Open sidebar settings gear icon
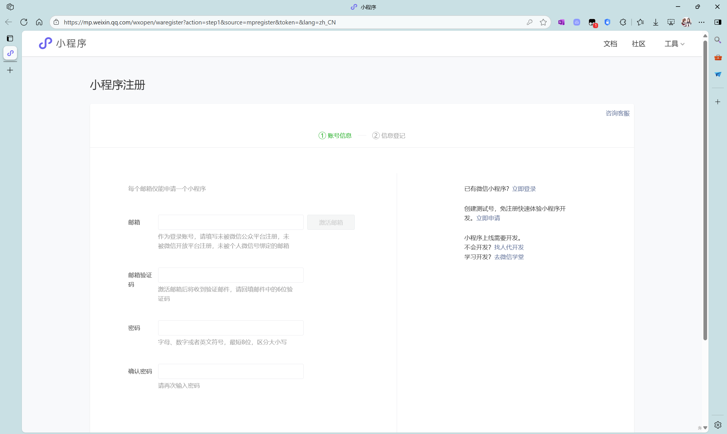The height and width of the screenshot is (434, 727). click(718, 425)
